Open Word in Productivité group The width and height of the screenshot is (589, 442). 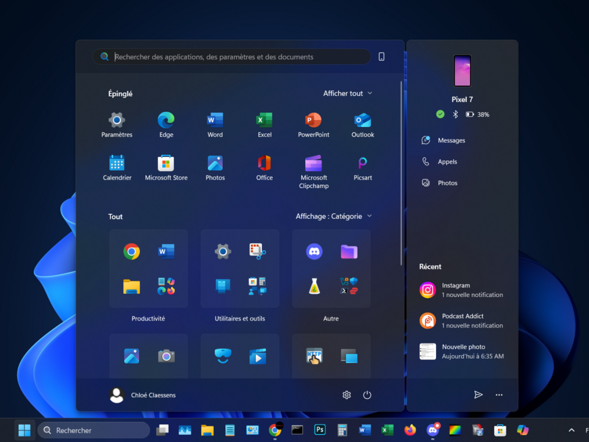coord(166,252)
